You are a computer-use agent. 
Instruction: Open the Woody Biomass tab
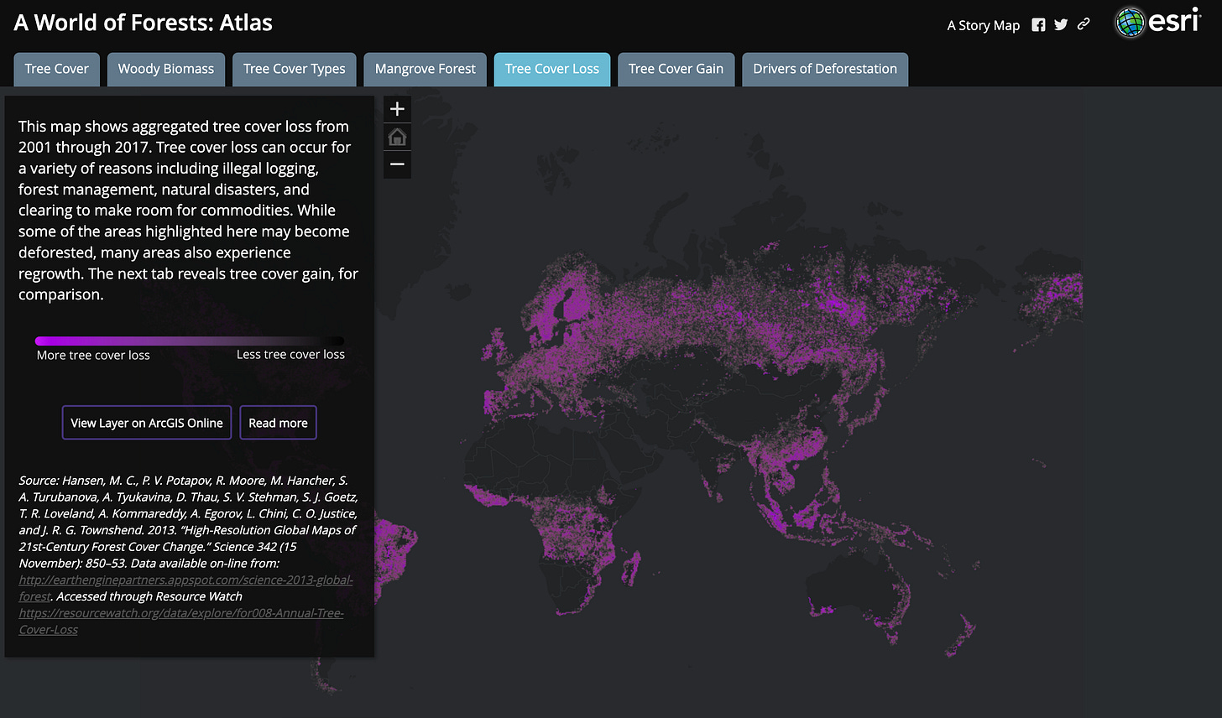(x=166, y=70)
